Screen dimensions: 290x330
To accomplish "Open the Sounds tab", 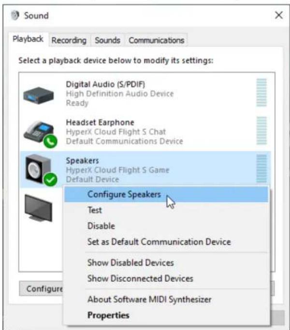I will (107, 40).
